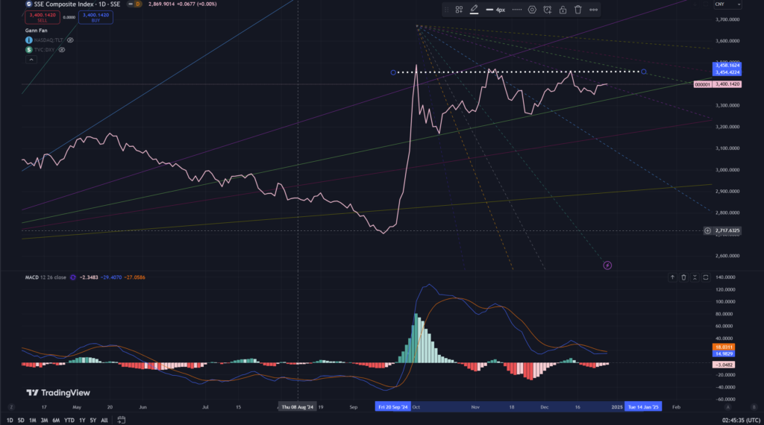Open the go-to-date calendar icon

tap(122, 420)
